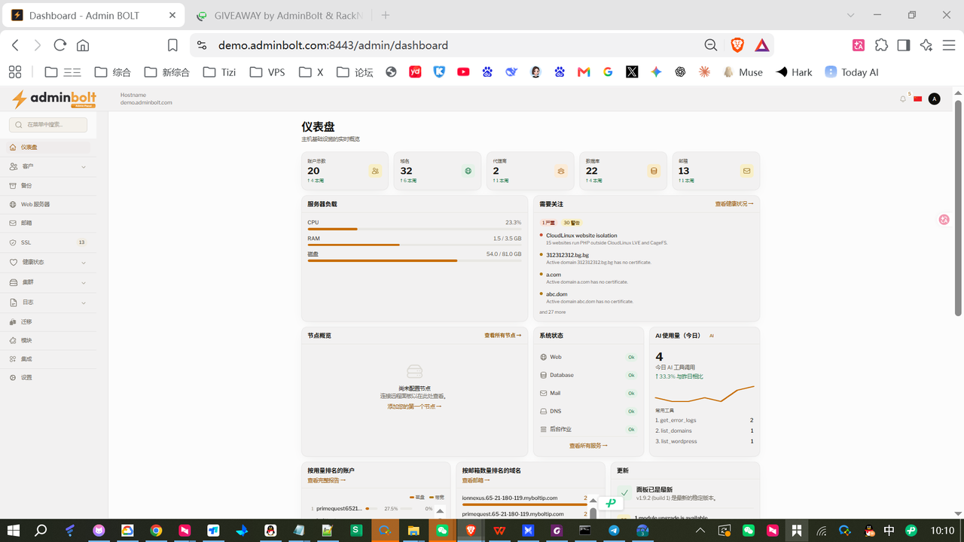Open the user avatar A menu

(935, 99)
